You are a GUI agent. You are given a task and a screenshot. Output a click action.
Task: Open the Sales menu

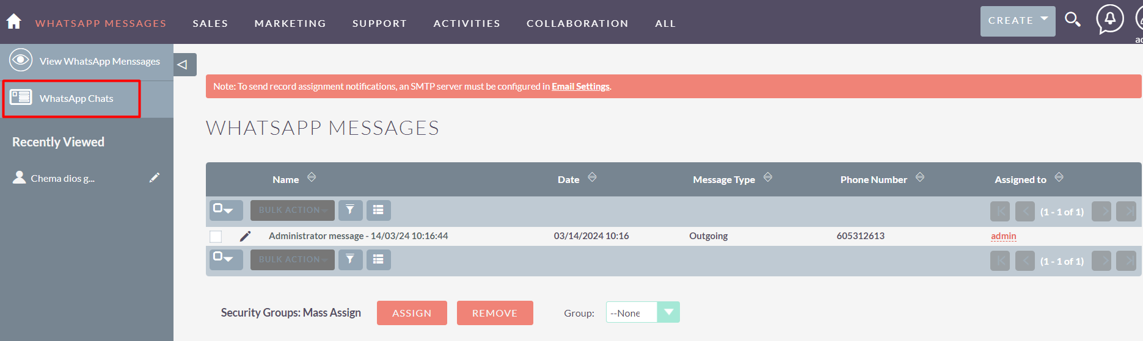(x=210, y=23)
